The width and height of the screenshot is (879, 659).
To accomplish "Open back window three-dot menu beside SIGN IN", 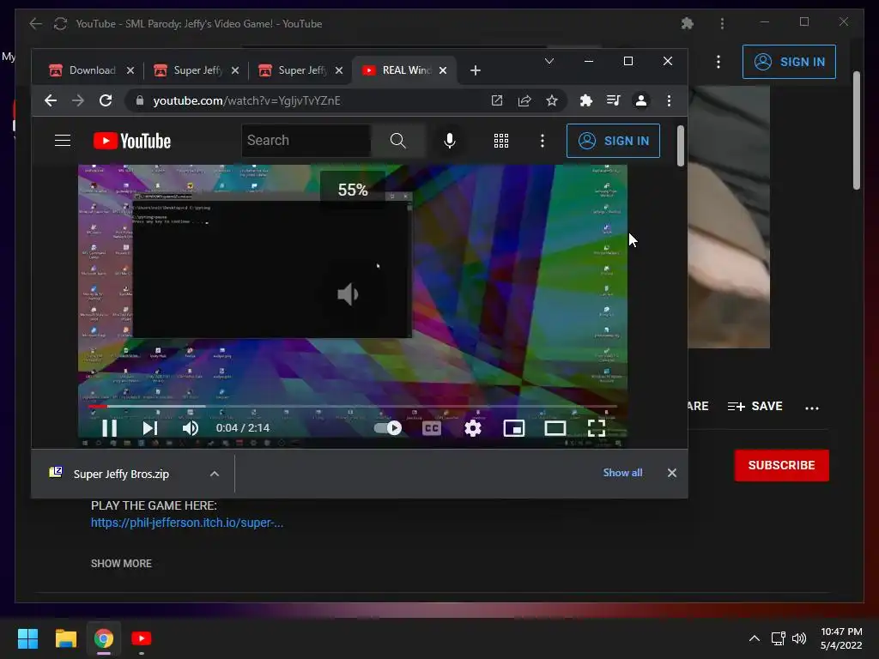I will point(718,62).
